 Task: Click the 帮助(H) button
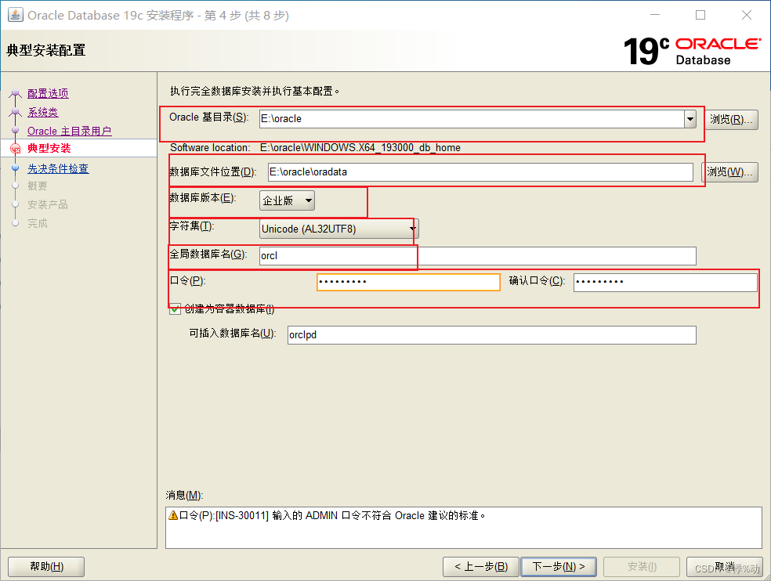click(46, 567)
